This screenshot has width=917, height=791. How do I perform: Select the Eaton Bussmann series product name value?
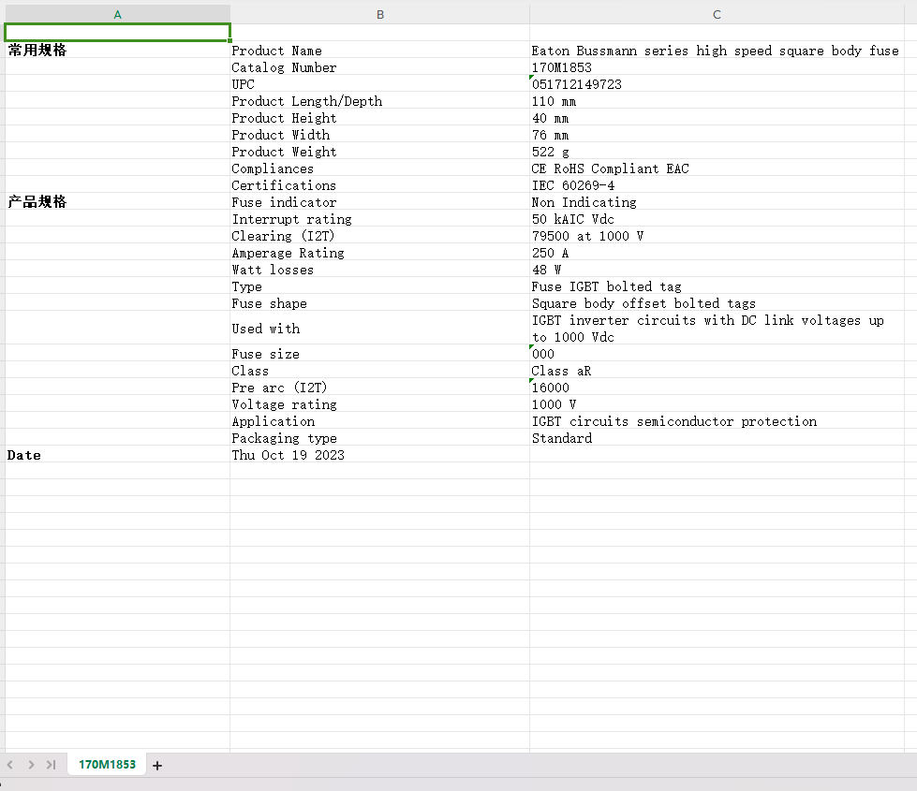pyautogui.click(x=717, y=51)
